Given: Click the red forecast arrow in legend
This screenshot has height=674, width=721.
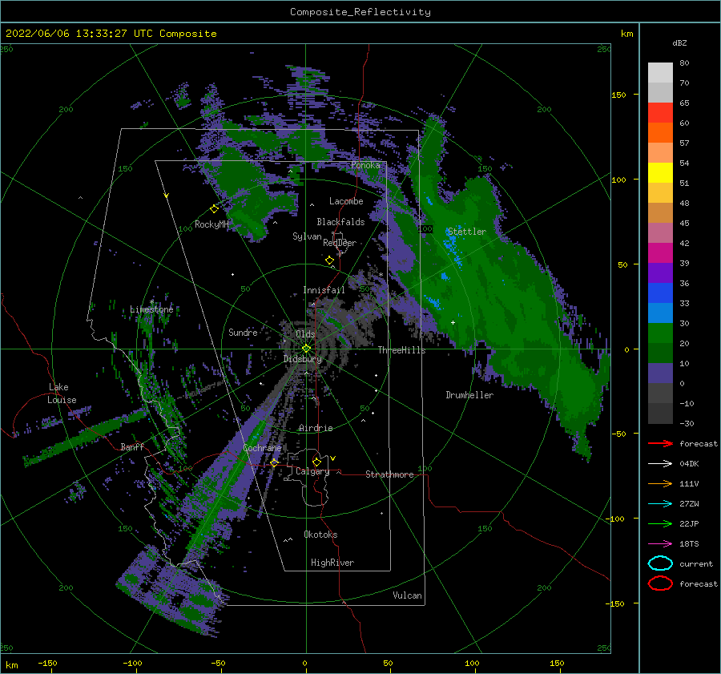Looking at the screenshot, I should [x=660, y=443].
